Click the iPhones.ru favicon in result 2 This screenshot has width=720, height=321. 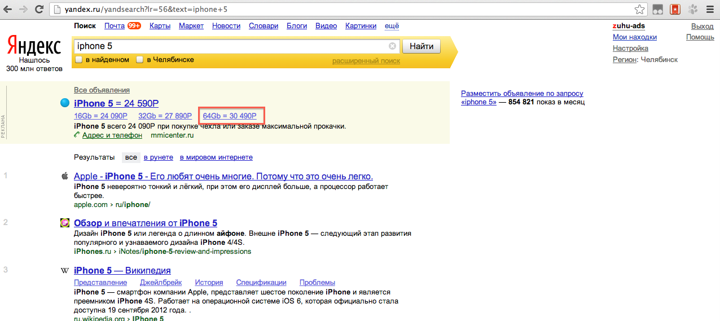point(64,223)
